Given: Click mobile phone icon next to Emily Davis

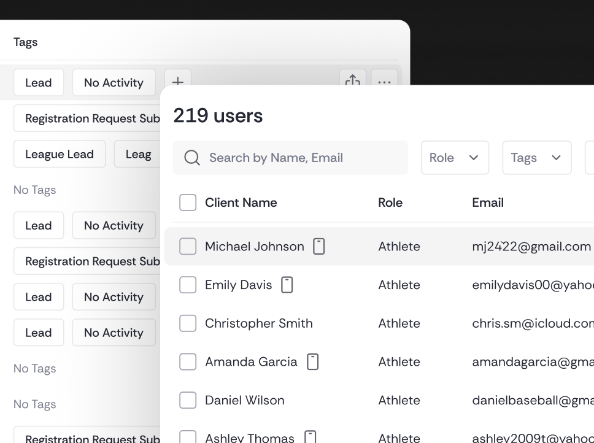Looking at the screenshot, I should click(x=287, y=285).
